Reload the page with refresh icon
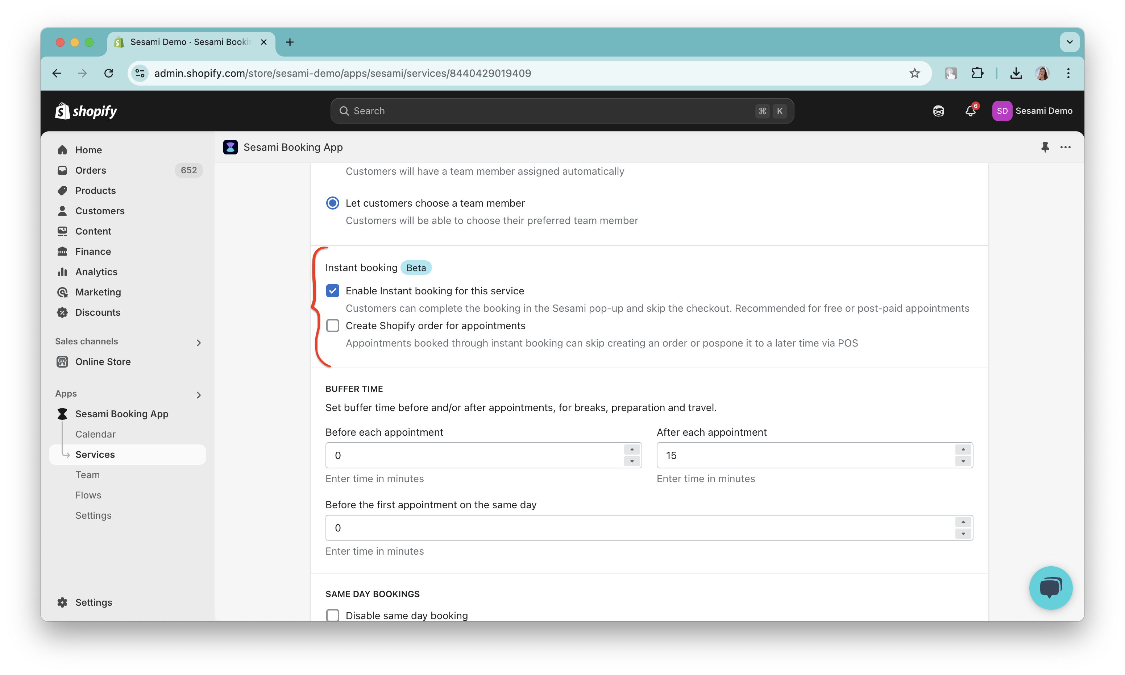The width and height of the screenshot is (1125, 675). coord(109,73)
